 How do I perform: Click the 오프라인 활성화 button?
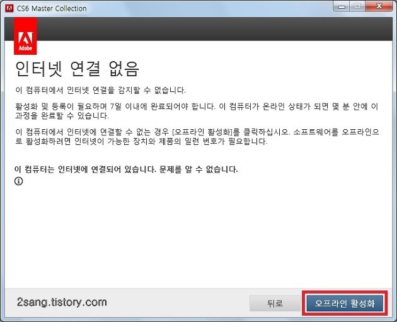click(x=344, y=303)
